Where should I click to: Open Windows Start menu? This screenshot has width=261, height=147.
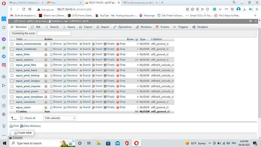tap(5, 143)
